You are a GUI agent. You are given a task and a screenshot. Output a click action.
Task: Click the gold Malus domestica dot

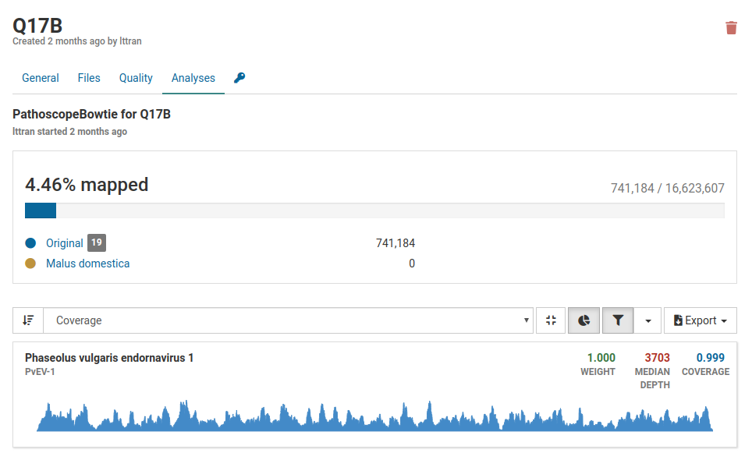30,264
